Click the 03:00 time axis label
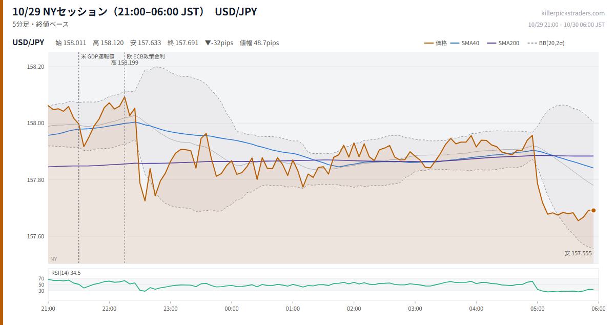This screenshot has height=325, width=615. 415,309
